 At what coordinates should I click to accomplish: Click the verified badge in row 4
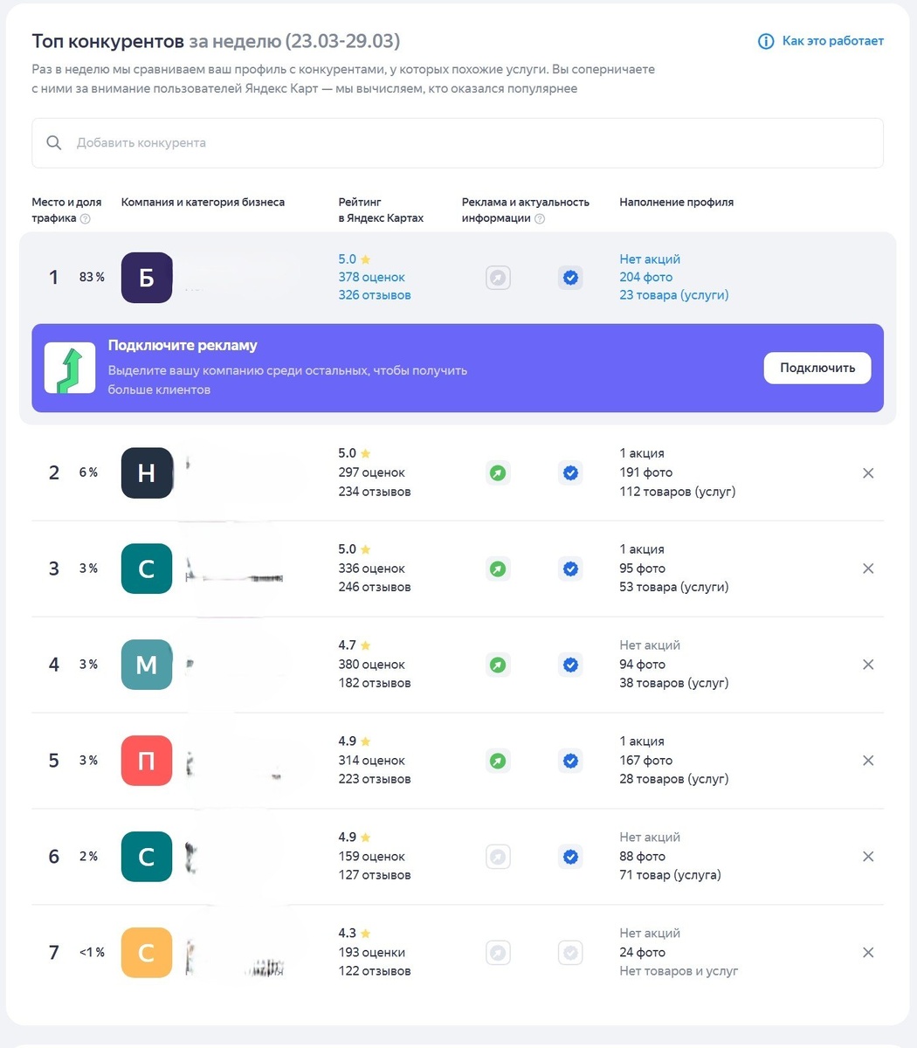pos(570,665)
